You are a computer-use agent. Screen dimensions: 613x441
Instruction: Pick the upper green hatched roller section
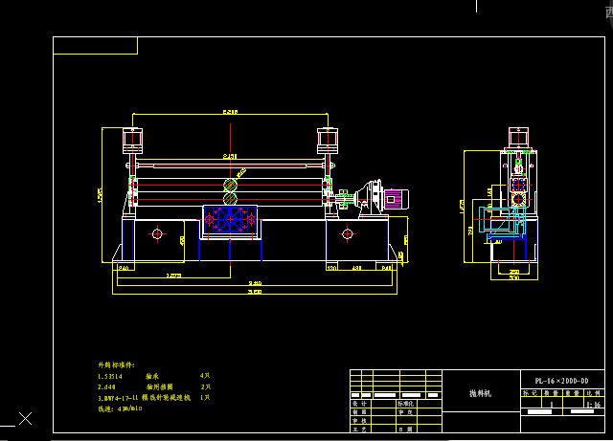click(x=230, y=185)
